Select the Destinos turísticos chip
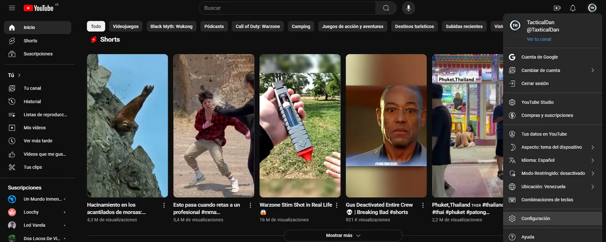Screen dimensions: 606x242 414,26
